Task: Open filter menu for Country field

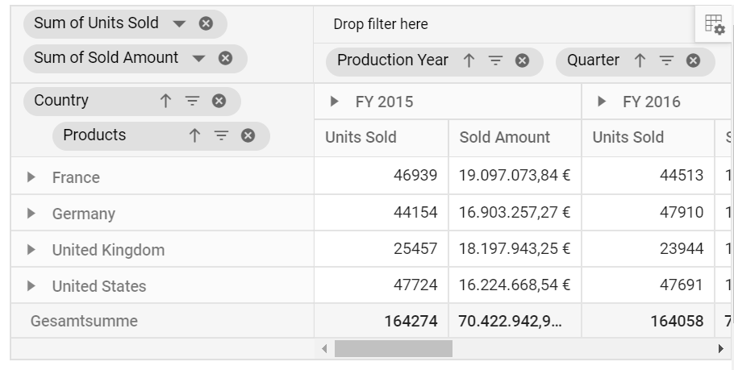Action: tap(192, 101)
